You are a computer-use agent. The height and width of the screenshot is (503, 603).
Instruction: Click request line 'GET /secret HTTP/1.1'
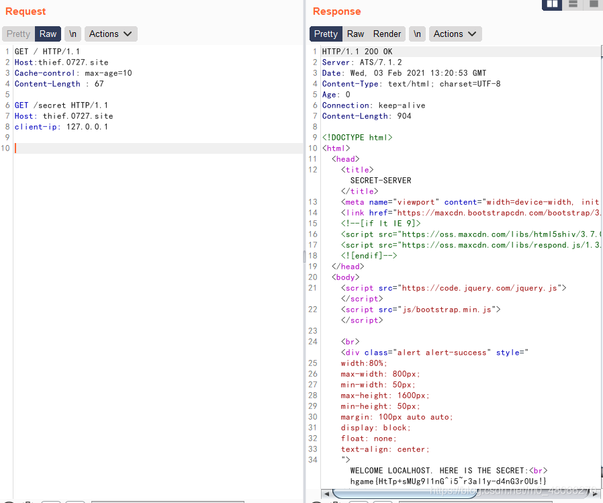pyautogui.click(x=61, y=105)
